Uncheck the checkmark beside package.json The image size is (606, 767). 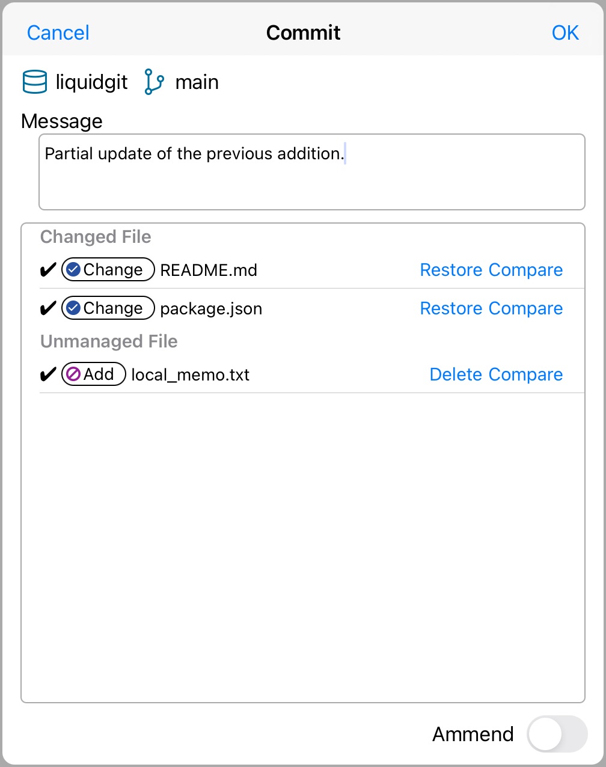pos(47,310)
